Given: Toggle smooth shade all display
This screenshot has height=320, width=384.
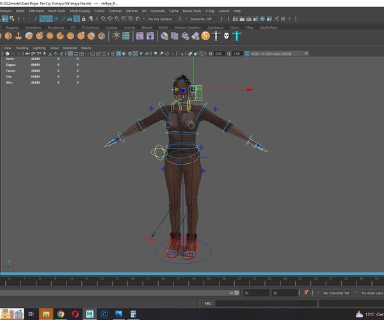Looking at the screenshot, I should point(118,54).
